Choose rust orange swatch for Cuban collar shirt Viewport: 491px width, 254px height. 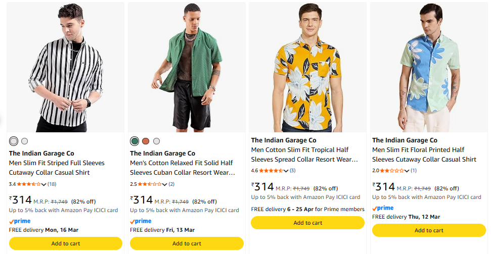click(146, 141)
